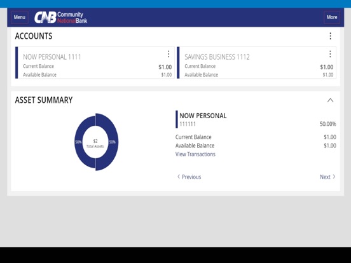Click the 50.00% percentage value

click(x=327, y=124)
